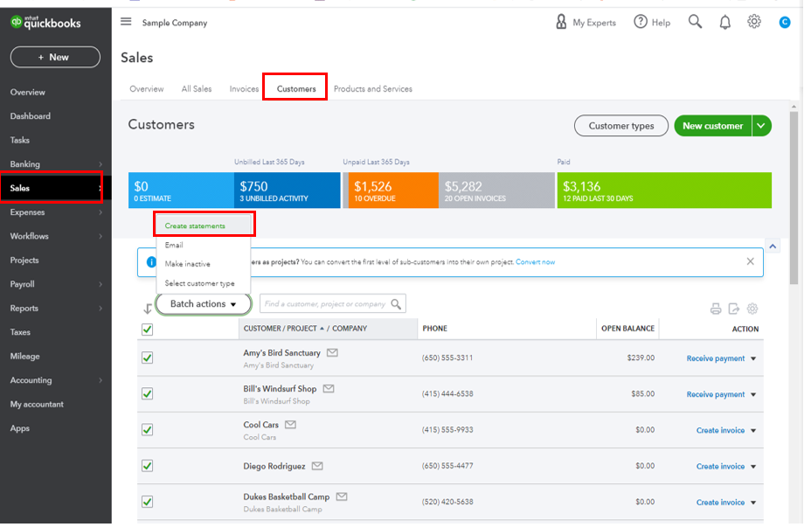Click the Customer types button
This screenshot has height=527, width=804.
[x=620, y=126]
